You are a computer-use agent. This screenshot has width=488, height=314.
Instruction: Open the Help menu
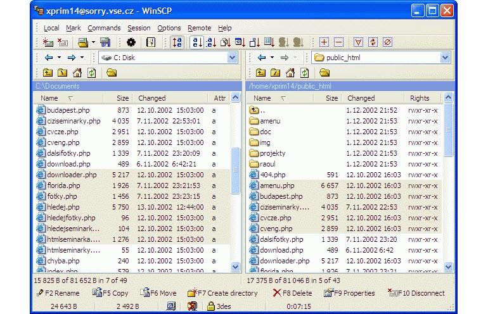click(225, 28)
